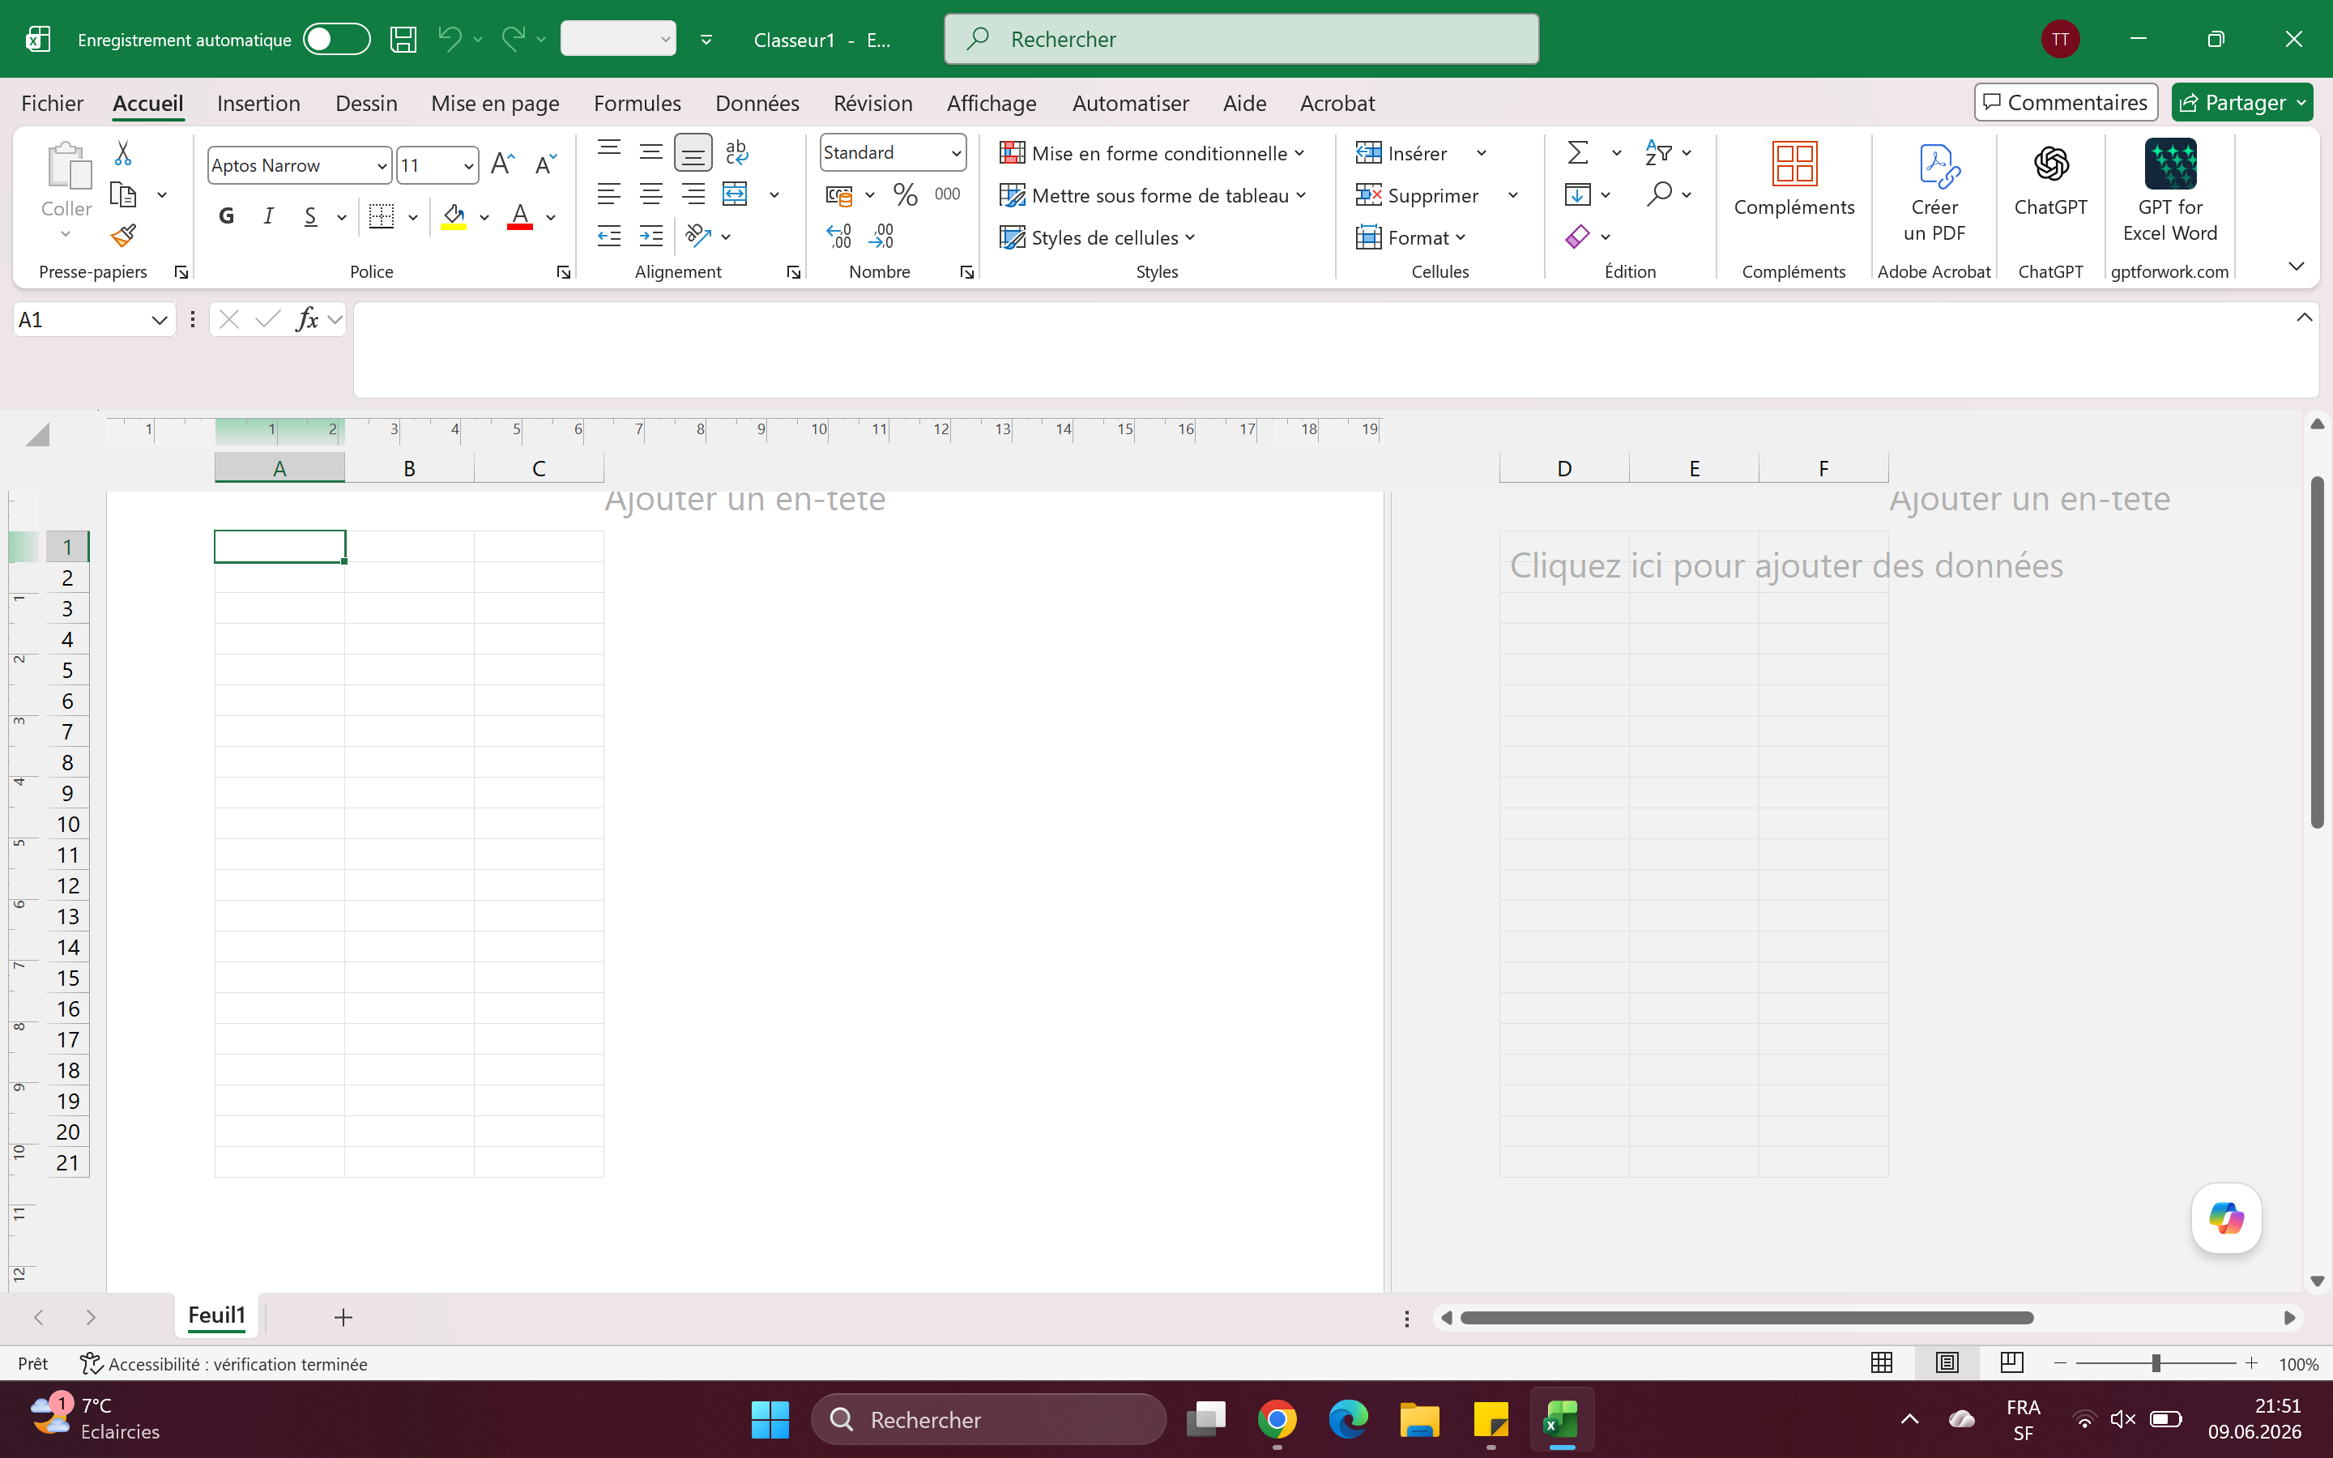Add a new sheet with plus button
Viewport: 2333px width, 1458px height.
343,1317
